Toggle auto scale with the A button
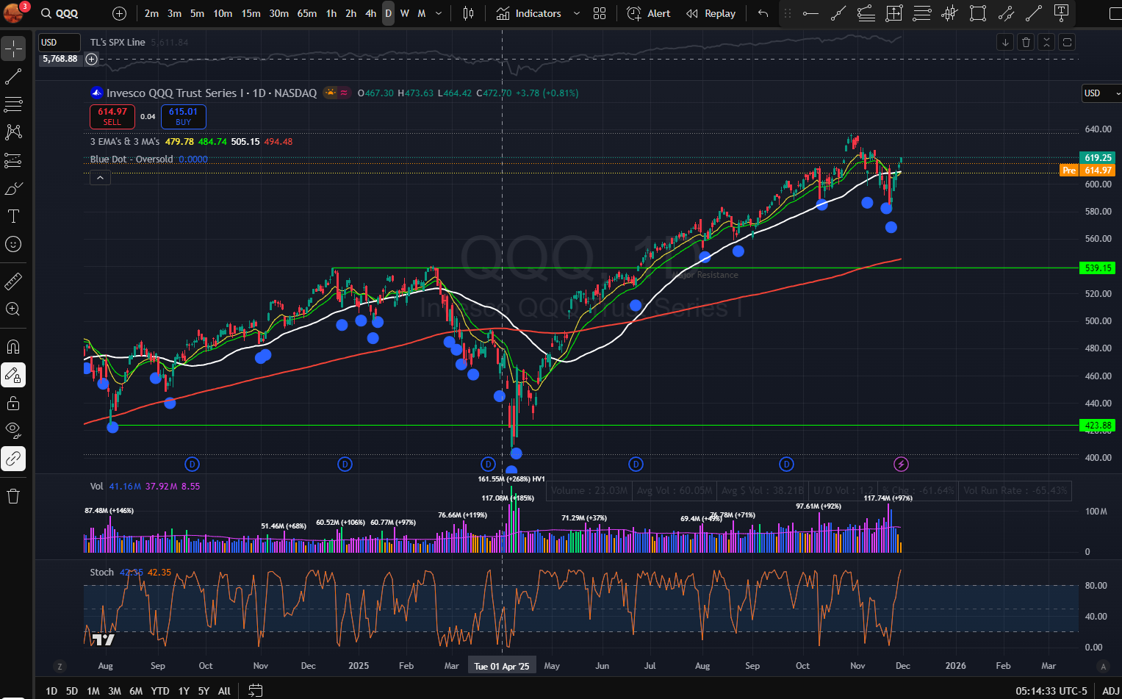Screen dimensions: 1122x699 point(1102,667)
